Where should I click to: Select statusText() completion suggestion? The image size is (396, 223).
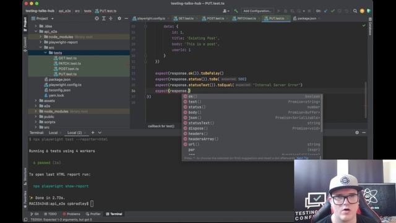pyautogui.click(x=252, y=123)
